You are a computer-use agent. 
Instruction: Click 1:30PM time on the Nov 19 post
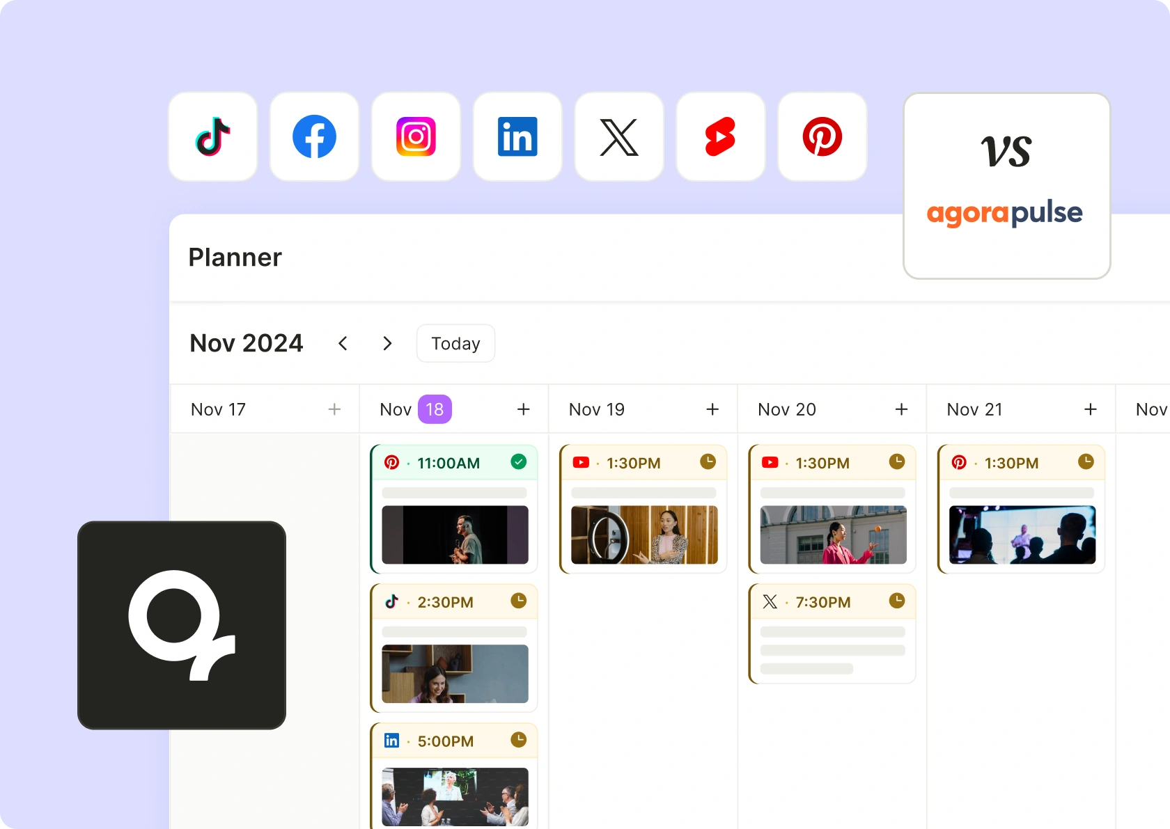[x=634, y=463]
